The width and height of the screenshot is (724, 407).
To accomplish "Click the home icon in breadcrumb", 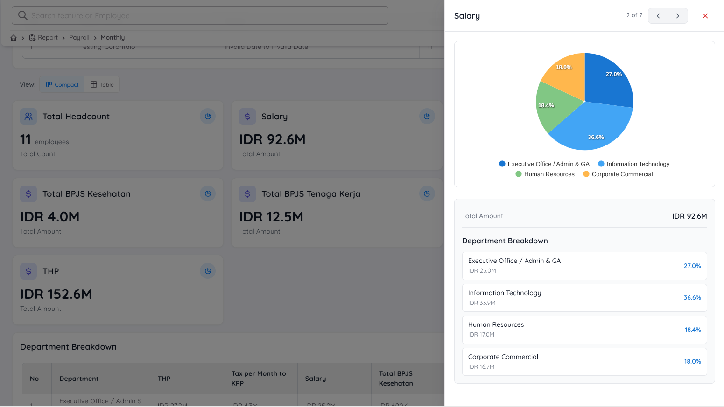I will (x=14, y=38).
